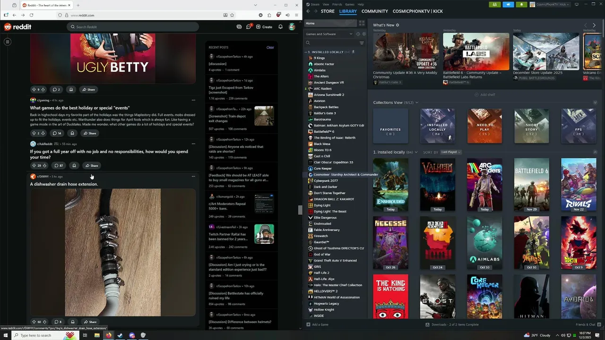Clear the Reddit recent posts list
This screenshot has width=605, height=340.
(270, 47)
